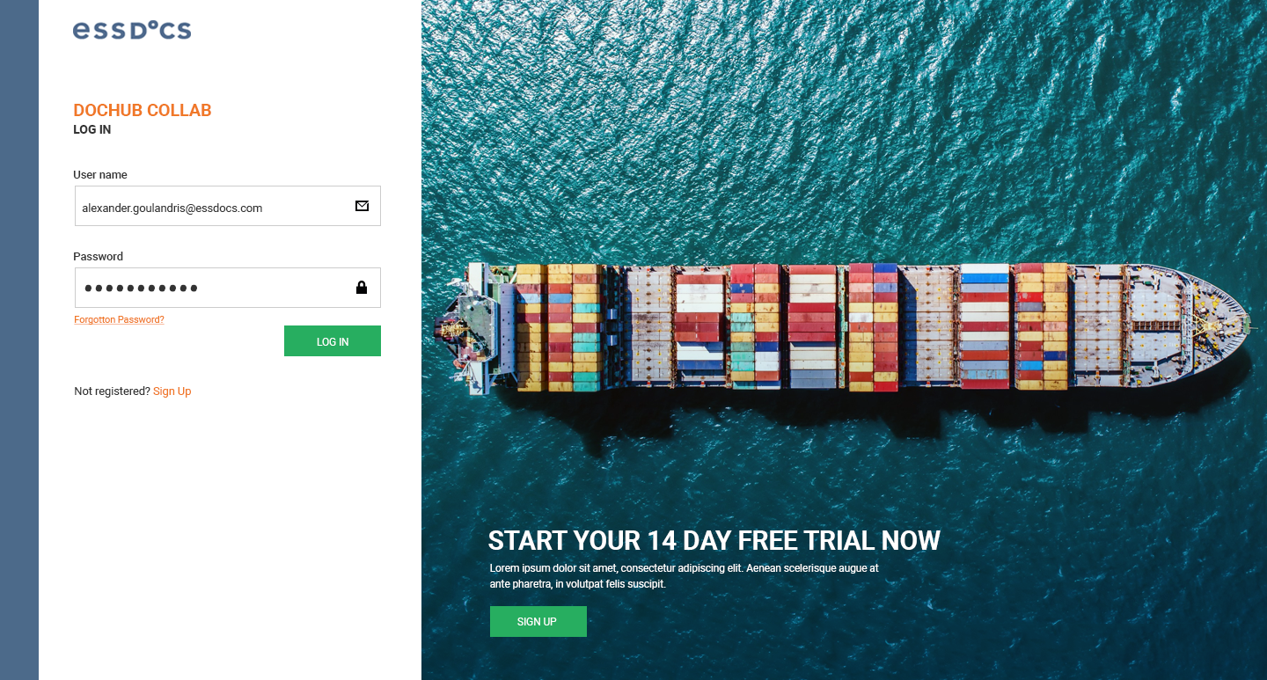Click the Not registered? text
The image size is (1267, 680).
[113, 391]
